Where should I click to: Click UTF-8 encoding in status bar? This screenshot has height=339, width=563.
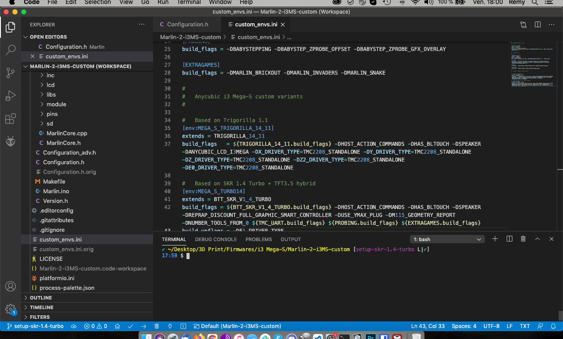click(x=491, y=326)
